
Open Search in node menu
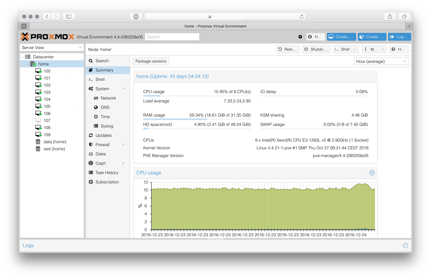[108, 61]
